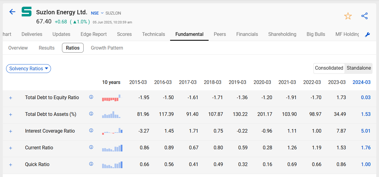Screen dimensions: 379x177
Task: Click the 201.17 debt to assets value
Action: 265,114
